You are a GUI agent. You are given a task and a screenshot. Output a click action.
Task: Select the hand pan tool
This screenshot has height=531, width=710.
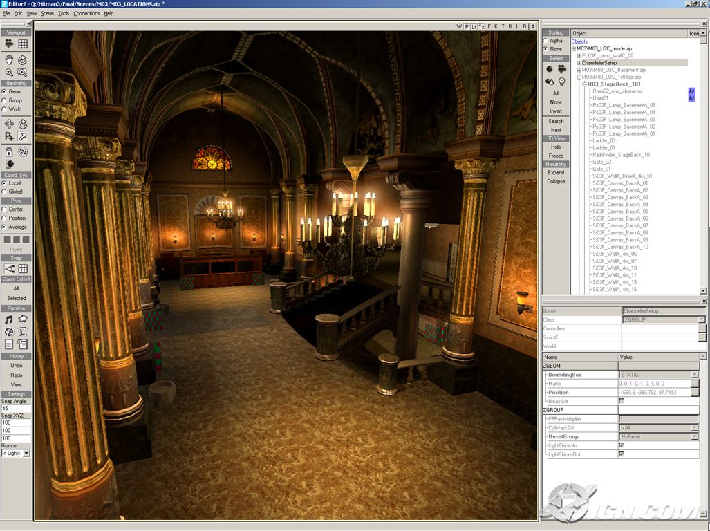pos(9,59)
